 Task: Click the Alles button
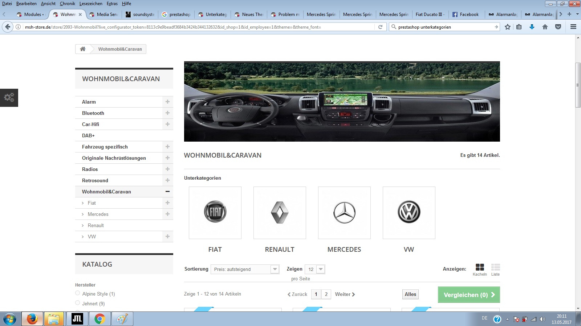pyautogui.click(x=410, y=294)
